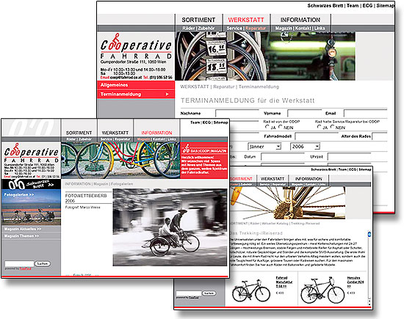This screenshot has height=319, width=404.
Task: Click the Hercules Zandar bike thumbnail
Action: (322, 290)
